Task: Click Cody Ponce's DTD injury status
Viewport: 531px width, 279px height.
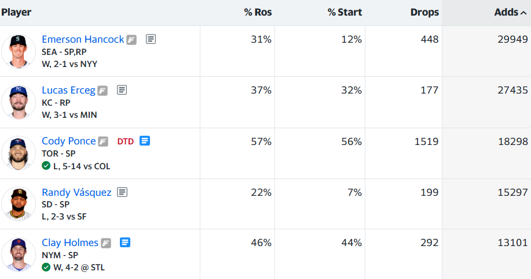Action: point(125,141)
